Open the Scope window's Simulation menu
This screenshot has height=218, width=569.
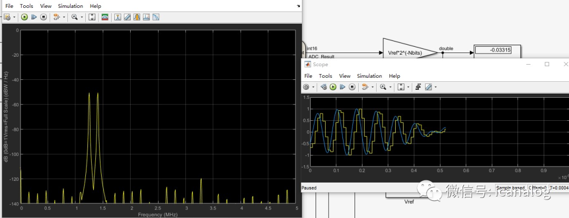point(369,76)
